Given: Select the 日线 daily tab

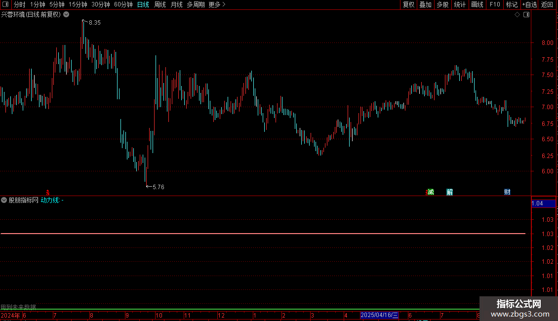Looking at the screenshot, I should coord(143,4).
